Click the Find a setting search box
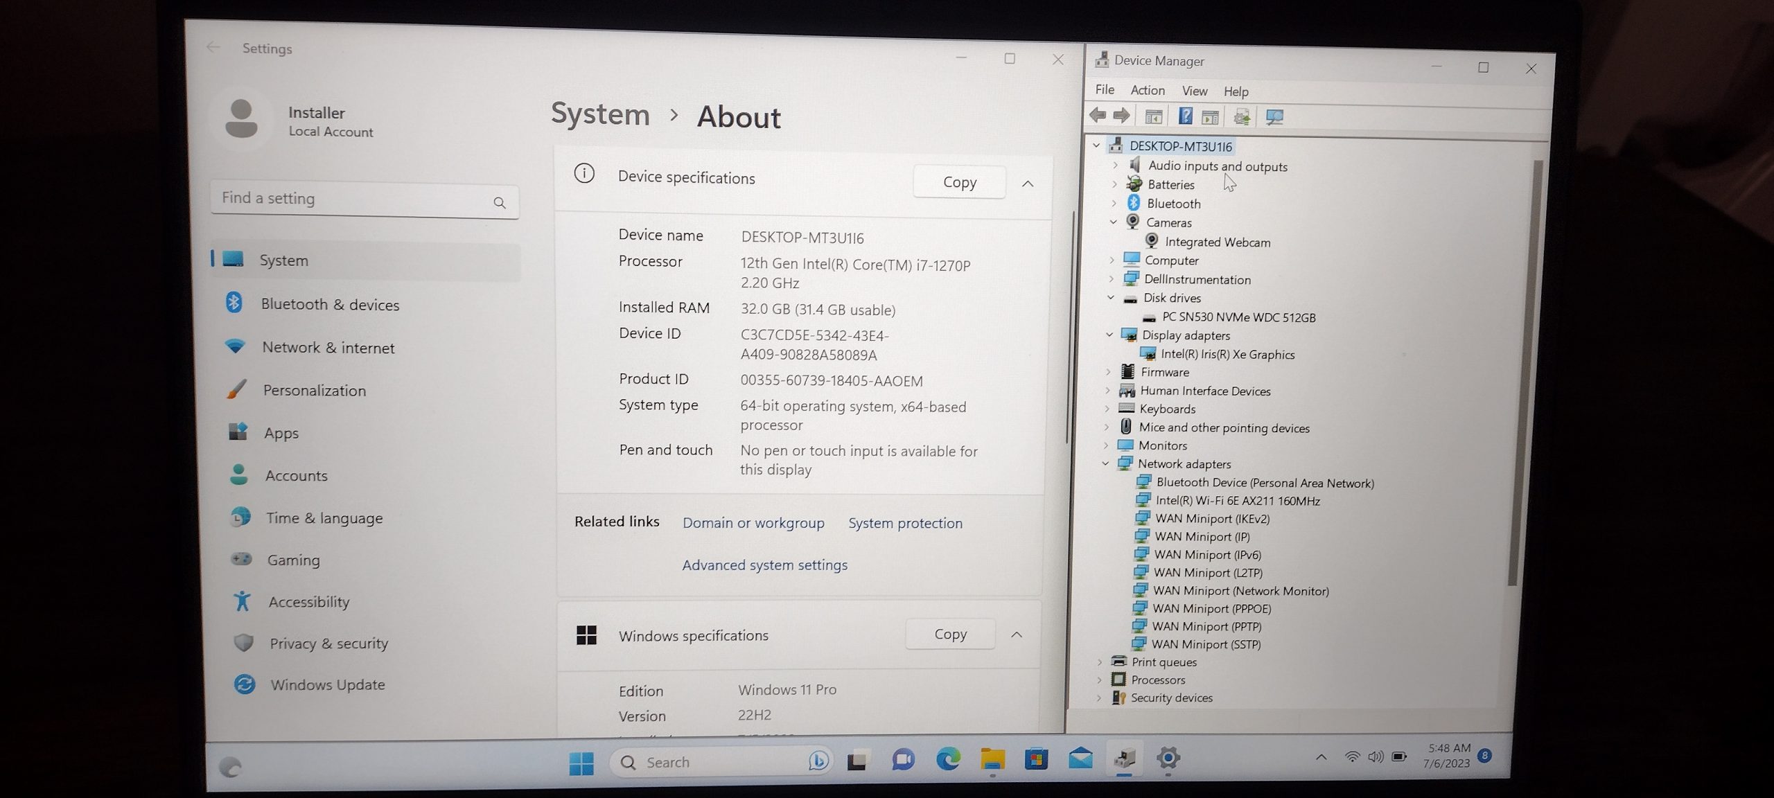The width and height of the screenshot is (1774, 798). point(365,200)
